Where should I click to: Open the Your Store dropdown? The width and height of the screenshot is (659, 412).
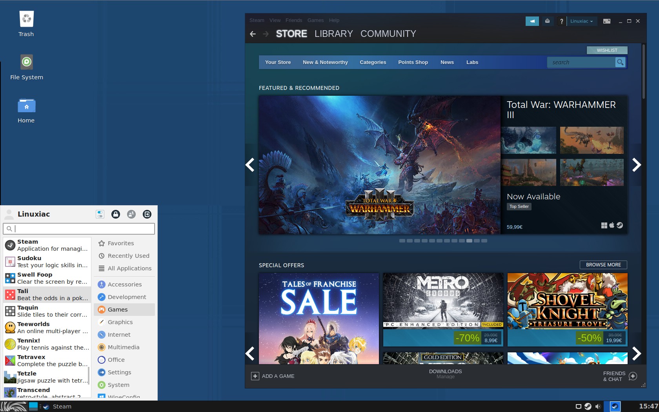[278, 62]
